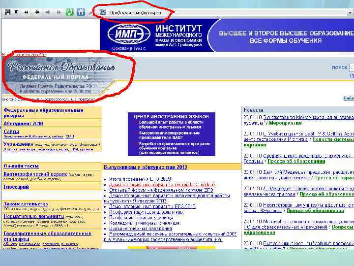The height and width of the screenshot is (266, 354).
Task: Open the home page via blue house icon
Action: 81,12
